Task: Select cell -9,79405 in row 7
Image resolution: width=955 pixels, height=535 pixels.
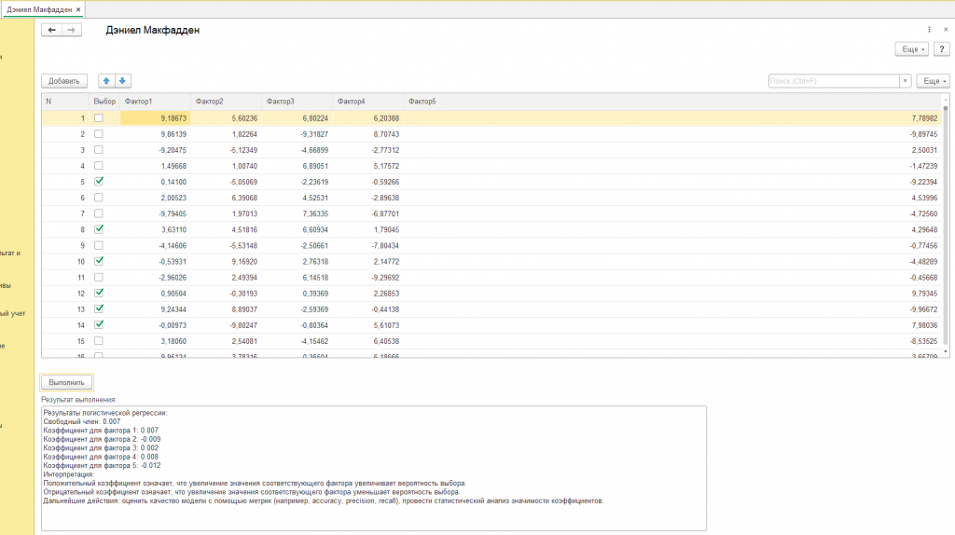Action: click(x=156, y=213)
